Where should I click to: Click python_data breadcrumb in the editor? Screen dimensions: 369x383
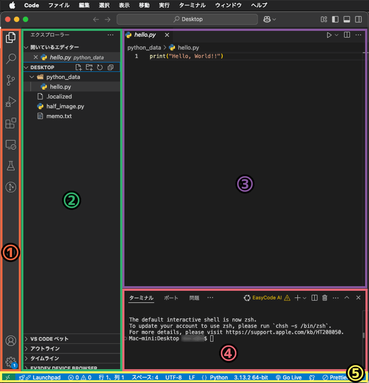(144, 48)
